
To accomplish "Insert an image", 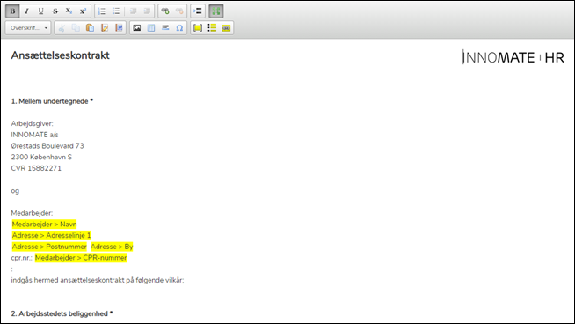I will pyautogui.click(x=137, y=28).
